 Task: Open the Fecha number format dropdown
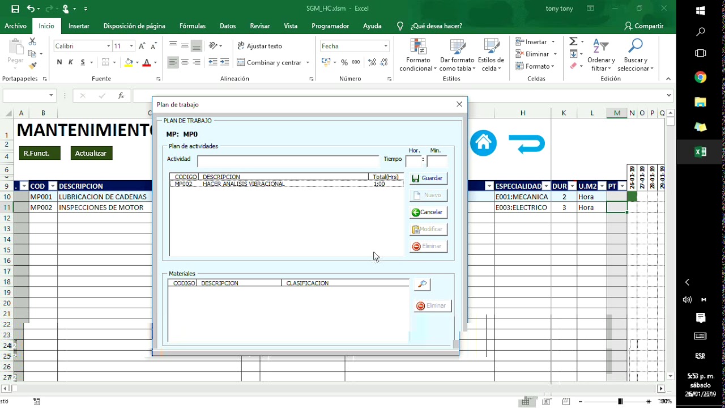(x=386, y=46)
